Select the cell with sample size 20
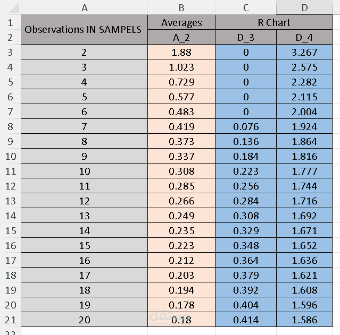Image resolution: width=340 pixels, height=335 pixels. [85, 320]
